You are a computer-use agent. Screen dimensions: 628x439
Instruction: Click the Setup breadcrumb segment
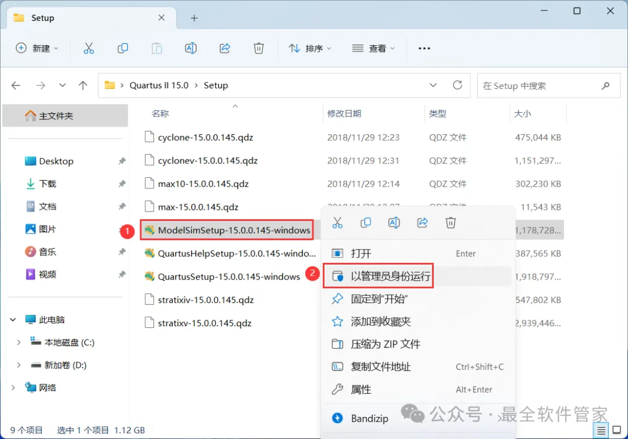[x=216, y=85]
